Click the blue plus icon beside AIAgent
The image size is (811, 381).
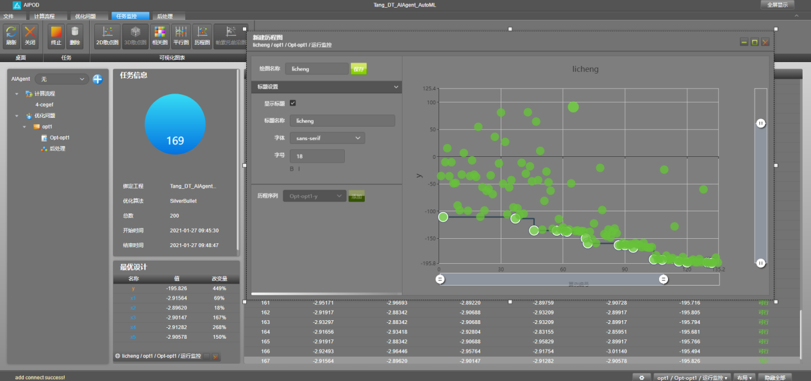click(x=97, y=79)
